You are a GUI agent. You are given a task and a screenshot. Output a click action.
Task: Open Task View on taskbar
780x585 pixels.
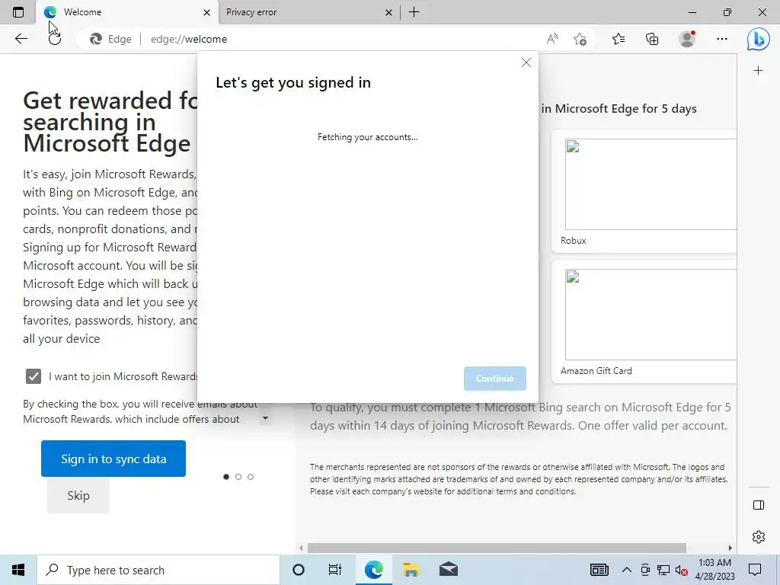pos(335,570)
